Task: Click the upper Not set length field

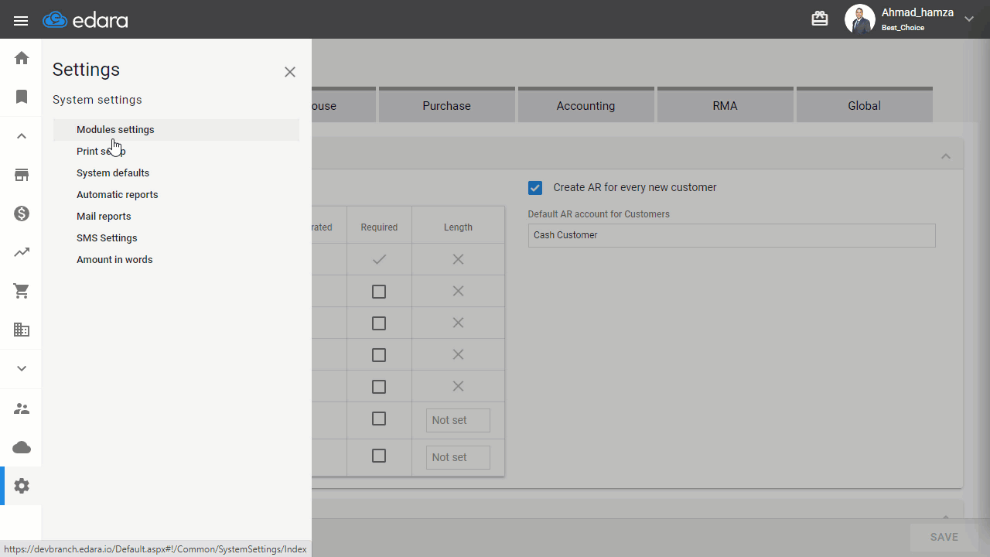Action: pyautogui.click(x=458, y=420)
